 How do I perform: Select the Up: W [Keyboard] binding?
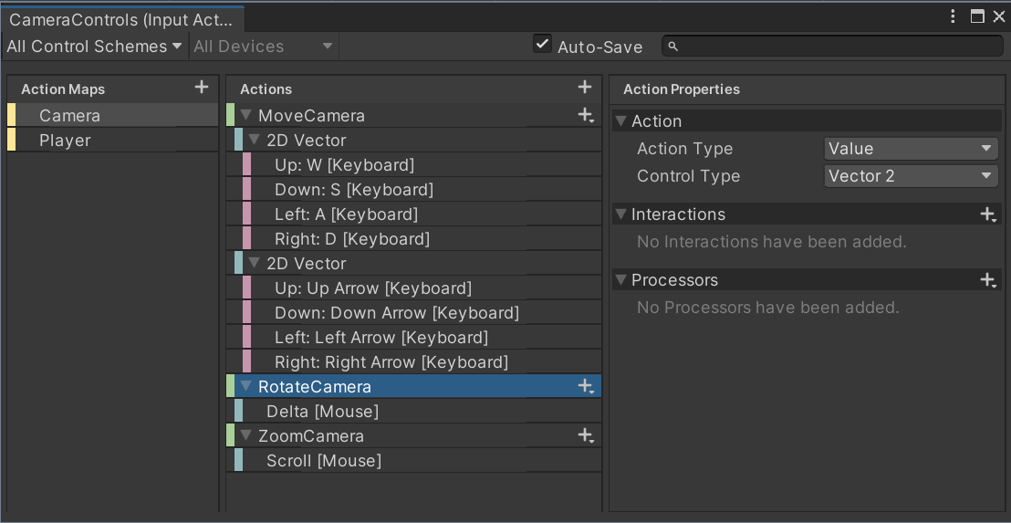tap(344, 165)
